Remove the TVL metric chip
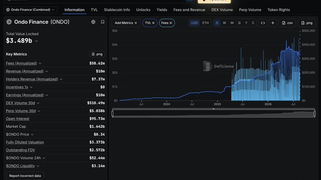 pyautogui.click(x=153, y=23)
